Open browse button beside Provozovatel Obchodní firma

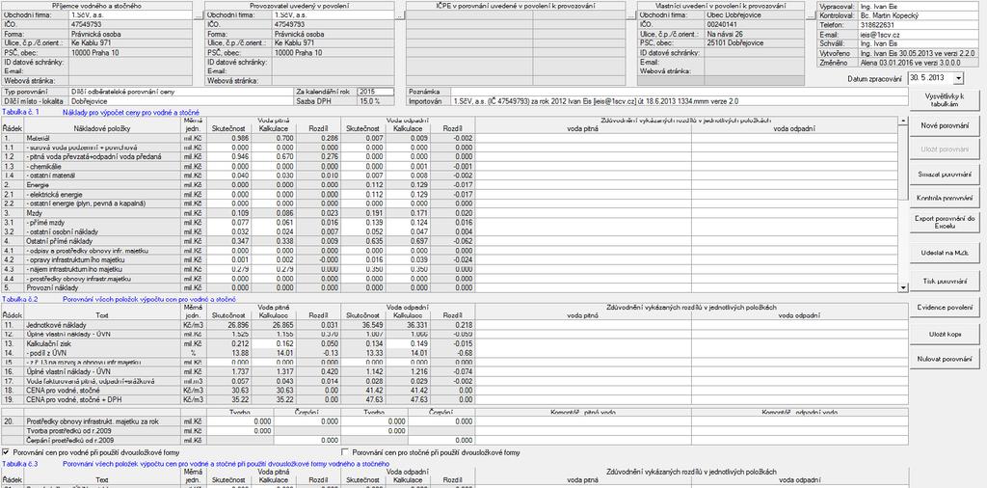(x=399, y=15)
